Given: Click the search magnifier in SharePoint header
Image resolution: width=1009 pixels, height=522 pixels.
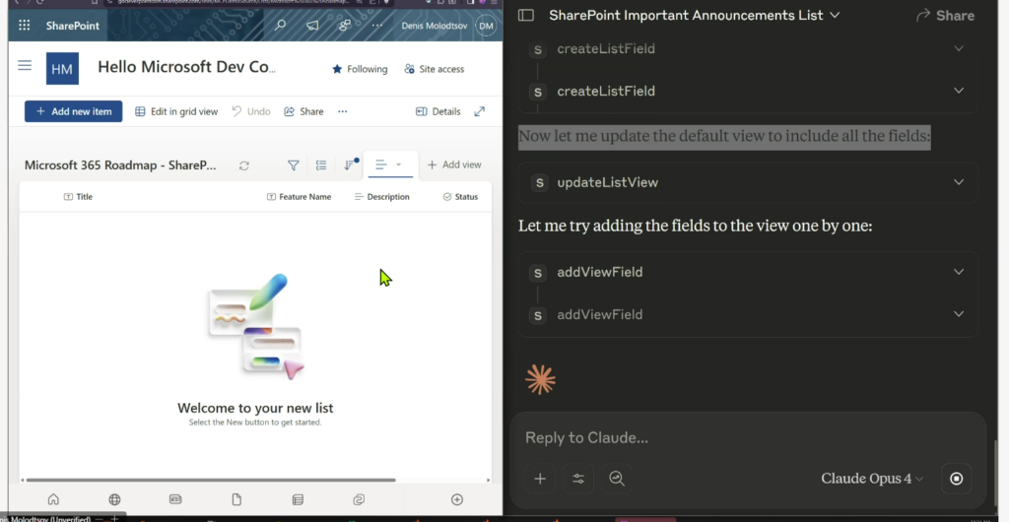Looking at the screenshot, I should 280,26.
